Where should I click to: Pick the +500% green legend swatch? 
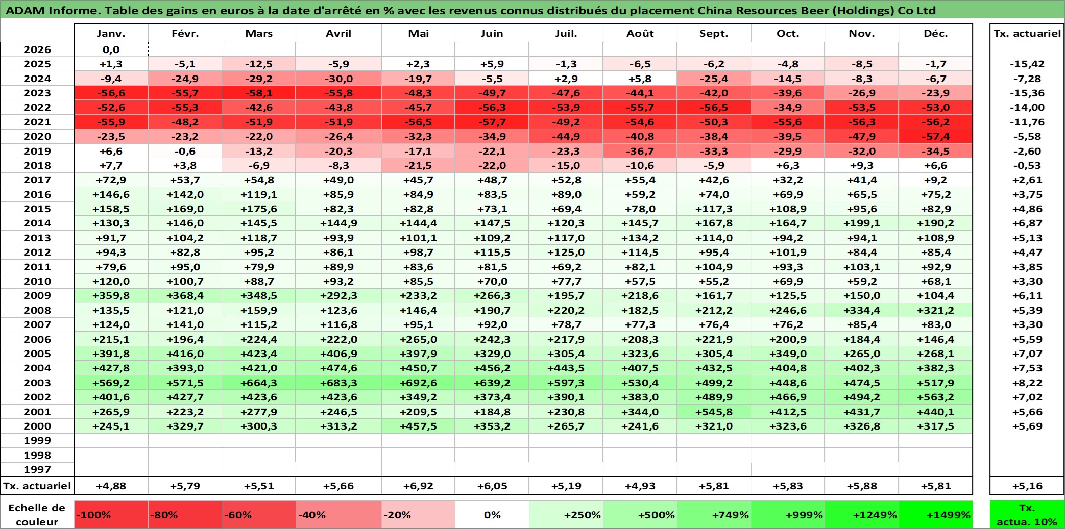[640, 514]
